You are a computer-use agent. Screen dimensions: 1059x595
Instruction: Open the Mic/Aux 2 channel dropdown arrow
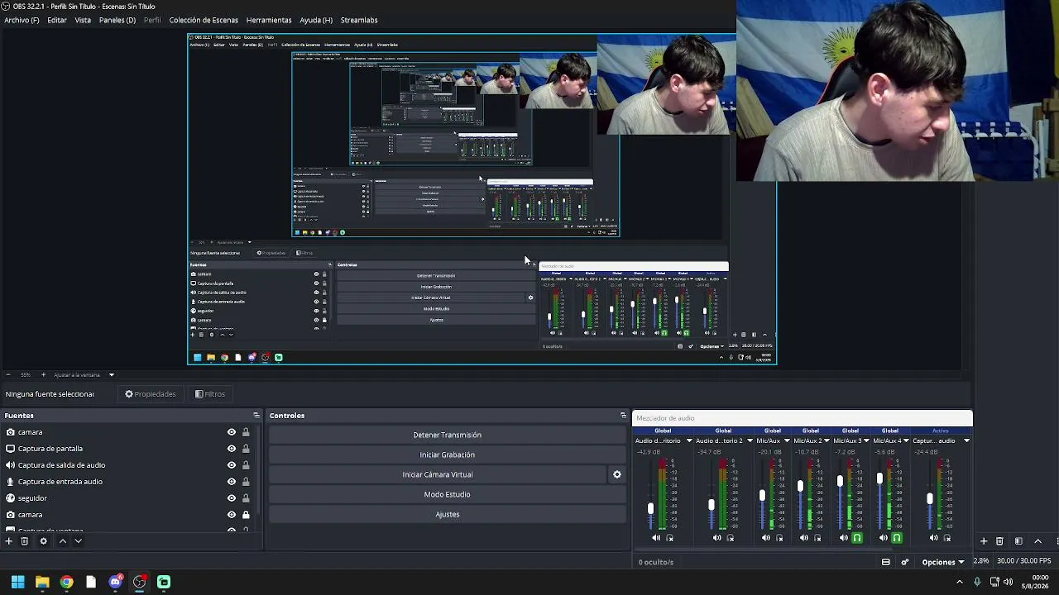827,441
